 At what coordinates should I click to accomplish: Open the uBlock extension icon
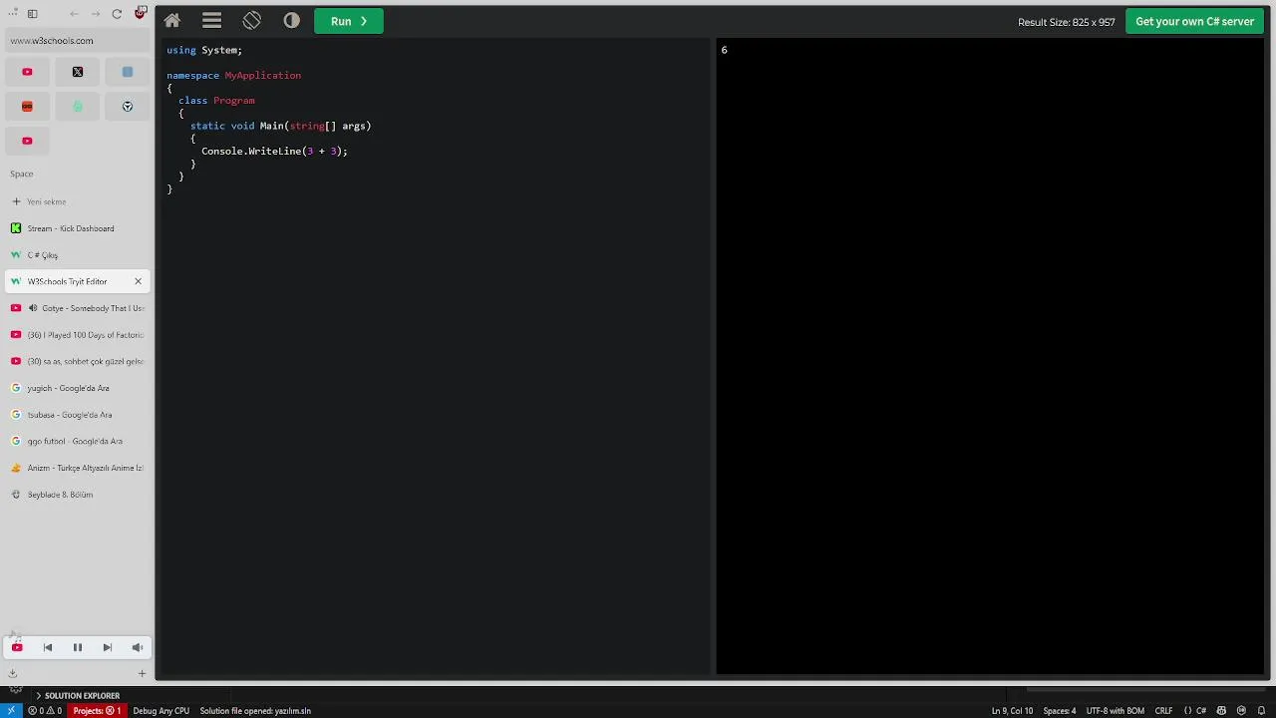[x=140, y=13]
